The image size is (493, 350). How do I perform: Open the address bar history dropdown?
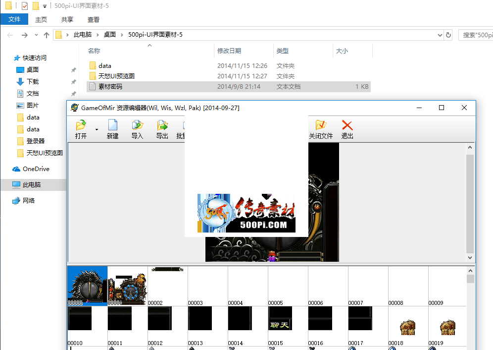(x=440, y=35)
